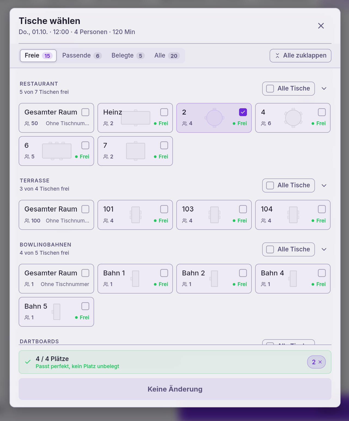Screen dimensions: 349x421
Task: Collapse the Restaurant section chevron
Action: pyautogui.click(x=324, y=89)
